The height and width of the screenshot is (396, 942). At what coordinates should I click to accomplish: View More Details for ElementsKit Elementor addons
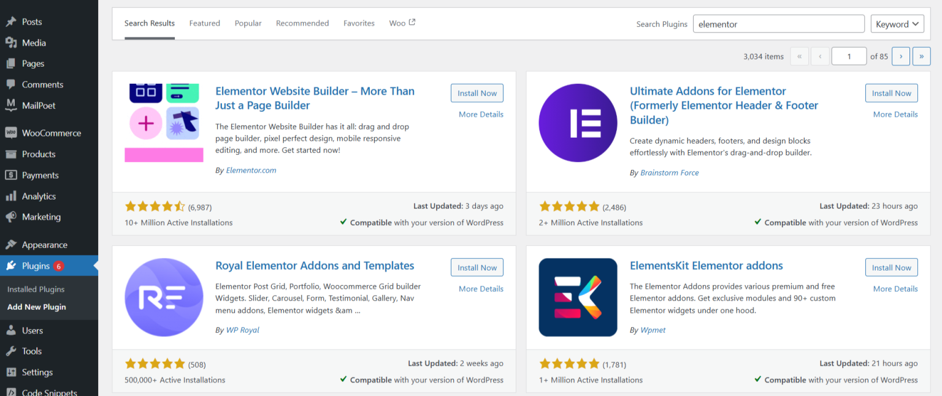(x=895, y=288)
